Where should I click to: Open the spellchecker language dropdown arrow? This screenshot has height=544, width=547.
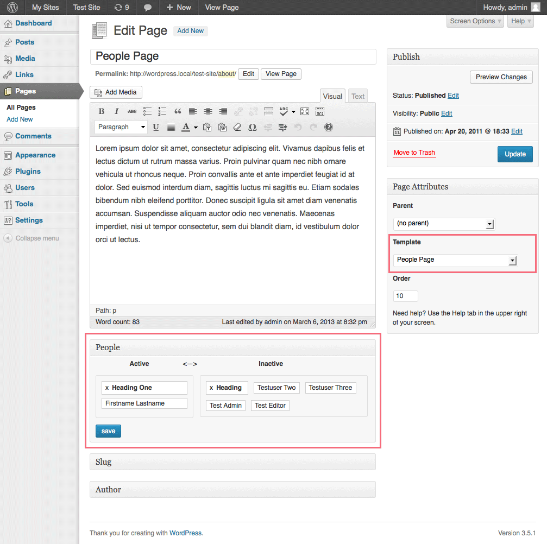(x=293, y=112)
